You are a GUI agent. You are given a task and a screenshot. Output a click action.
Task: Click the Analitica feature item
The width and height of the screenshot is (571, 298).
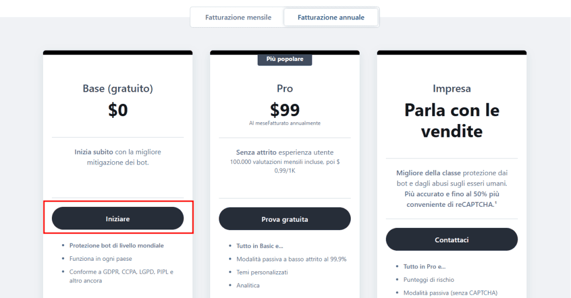248,285
